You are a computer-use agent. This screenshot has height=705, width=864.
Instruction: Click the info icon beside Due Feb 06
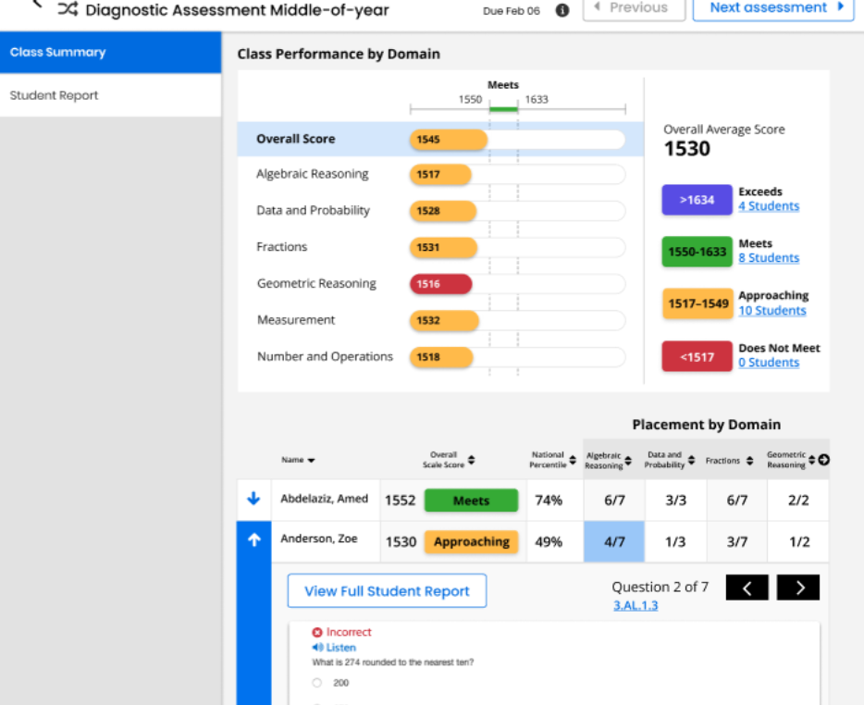pos(562,10)
